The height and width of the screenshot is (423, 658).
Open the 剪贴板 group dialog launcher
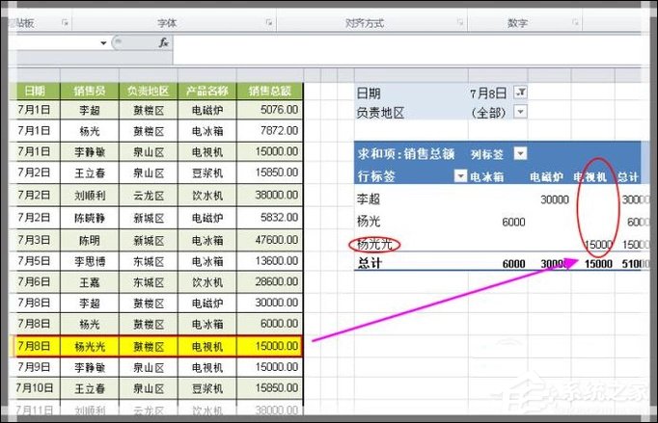[x=65, y=22]
